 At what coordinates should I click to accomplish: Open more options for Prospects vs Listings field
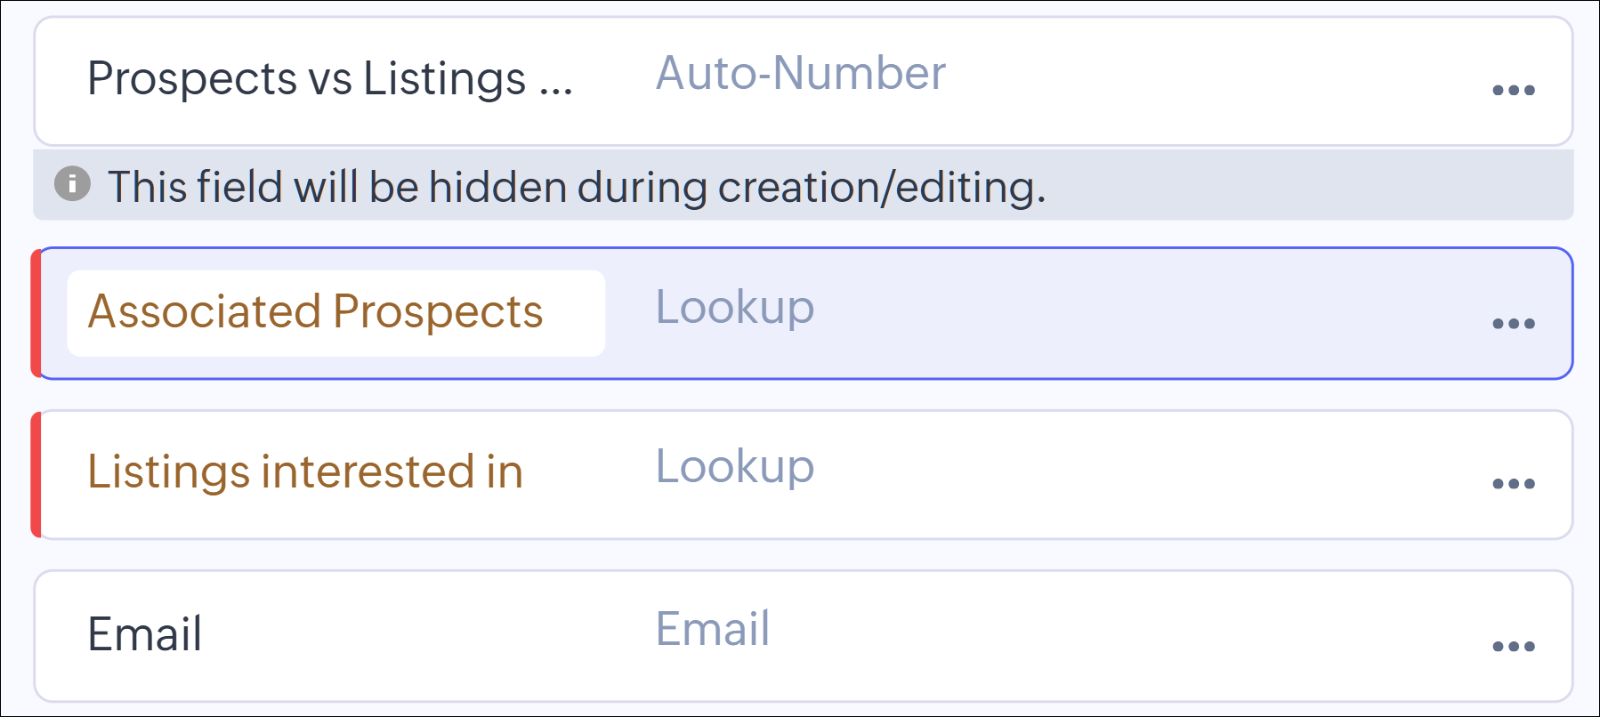(x=1513, y=90)
